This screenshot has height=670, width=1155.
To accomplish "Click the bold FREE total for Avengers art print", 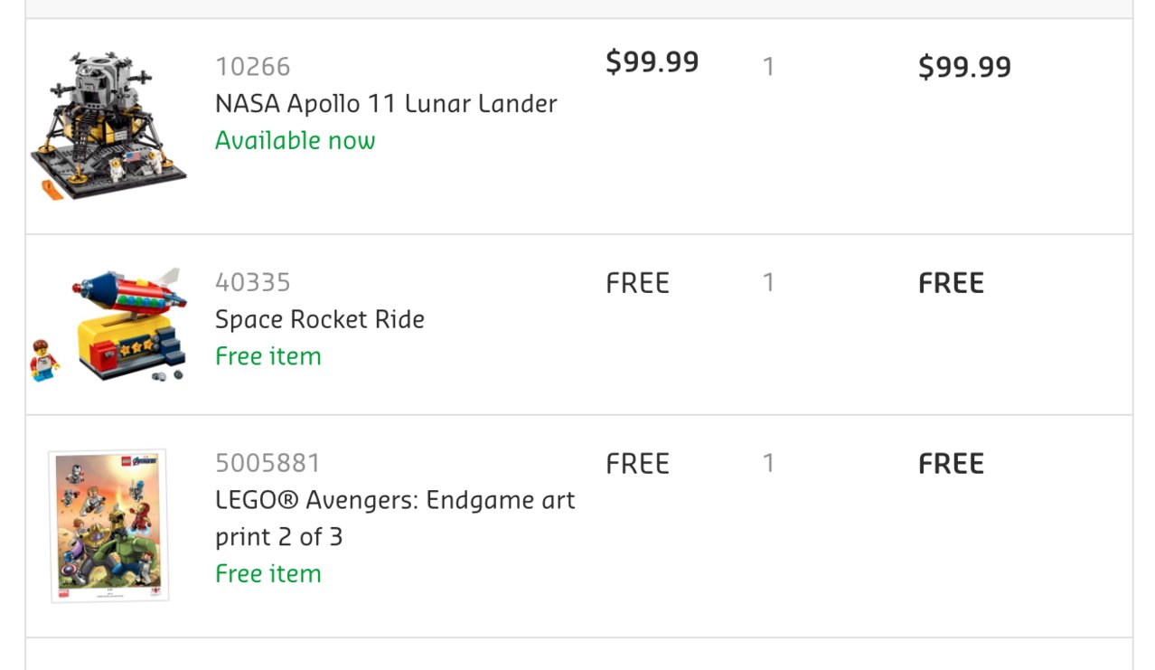I will coord(952,464).
